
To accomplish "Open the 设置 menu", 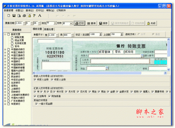I will [x=20, y=10].
